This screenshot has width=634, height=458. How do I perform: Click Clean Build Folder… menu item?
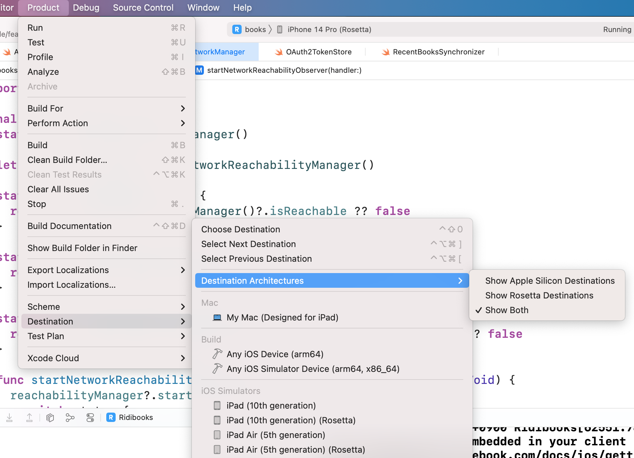tap(67, 160)
